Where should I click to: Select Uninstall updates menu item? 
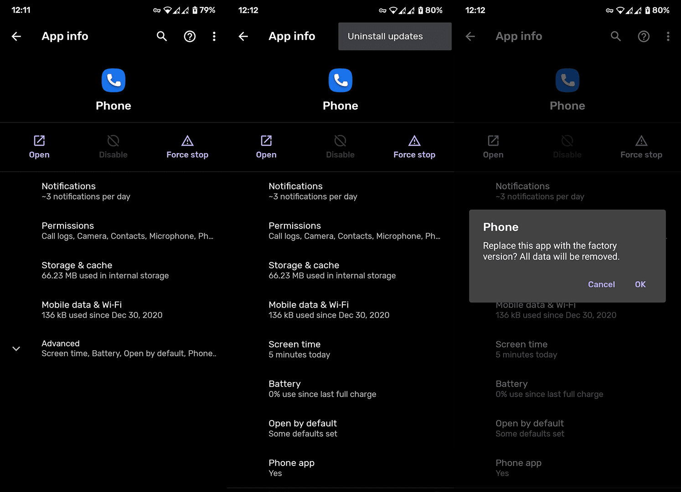click(395, 36)
